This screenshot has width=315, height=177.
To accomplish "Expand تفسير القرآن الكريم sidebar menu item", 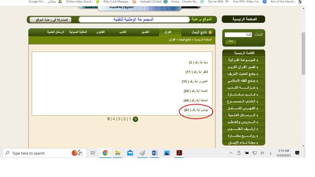I will point(243,67).
